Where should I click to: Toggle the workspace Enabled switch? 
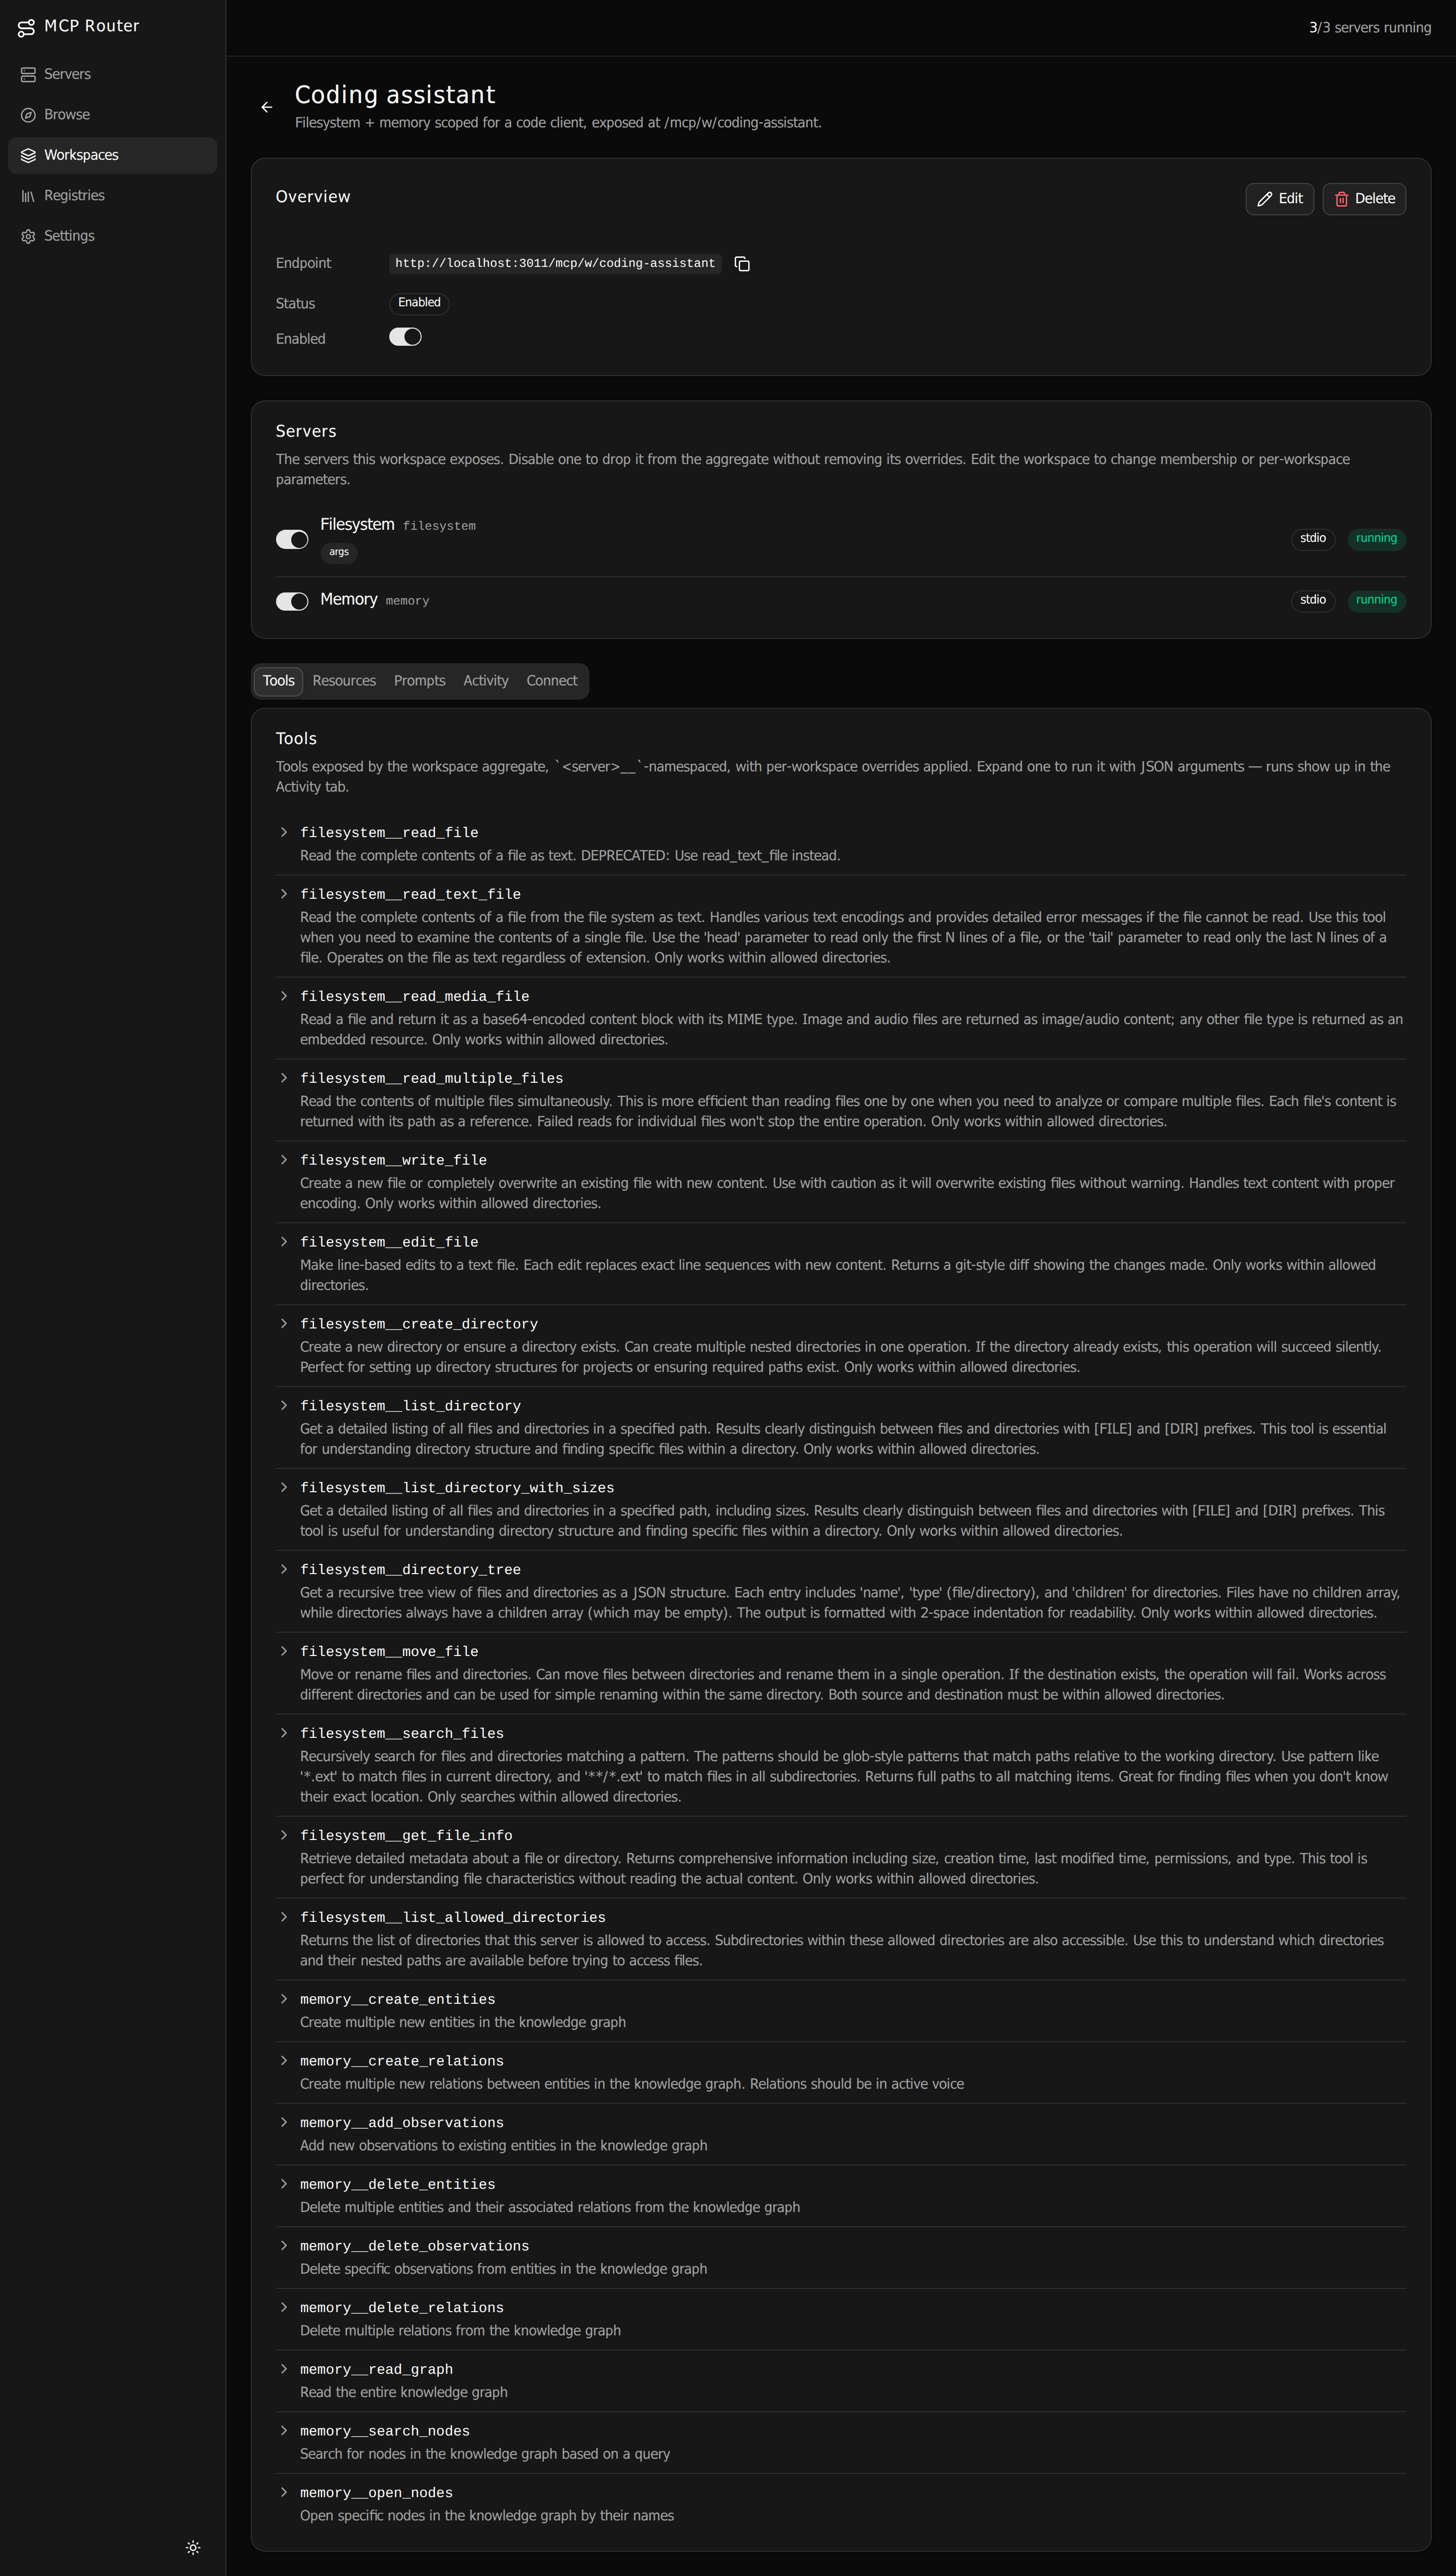point(405,337)
